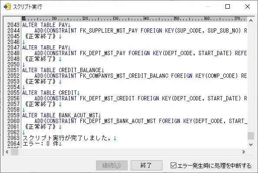Click 《正常終了》 on line 2049
Image resolution: width=258 pixels, height=173 pixels.
pos(40,59)
